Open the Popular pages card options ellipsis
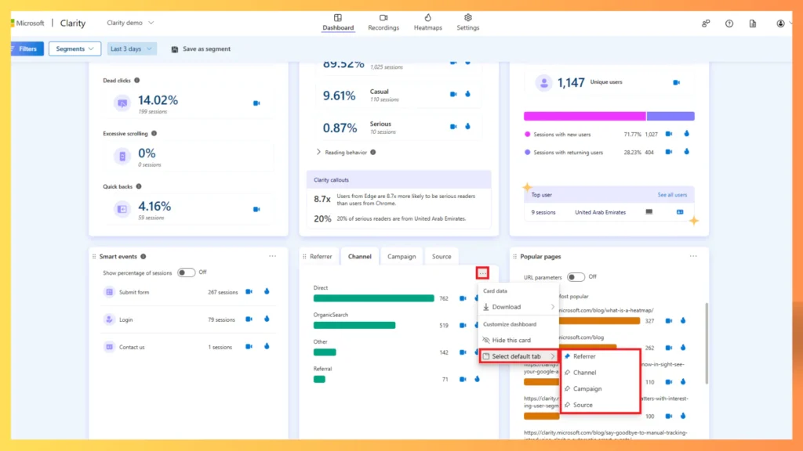Image resolution: width=803 pixels, height=451 pixels. pos(693,254)
